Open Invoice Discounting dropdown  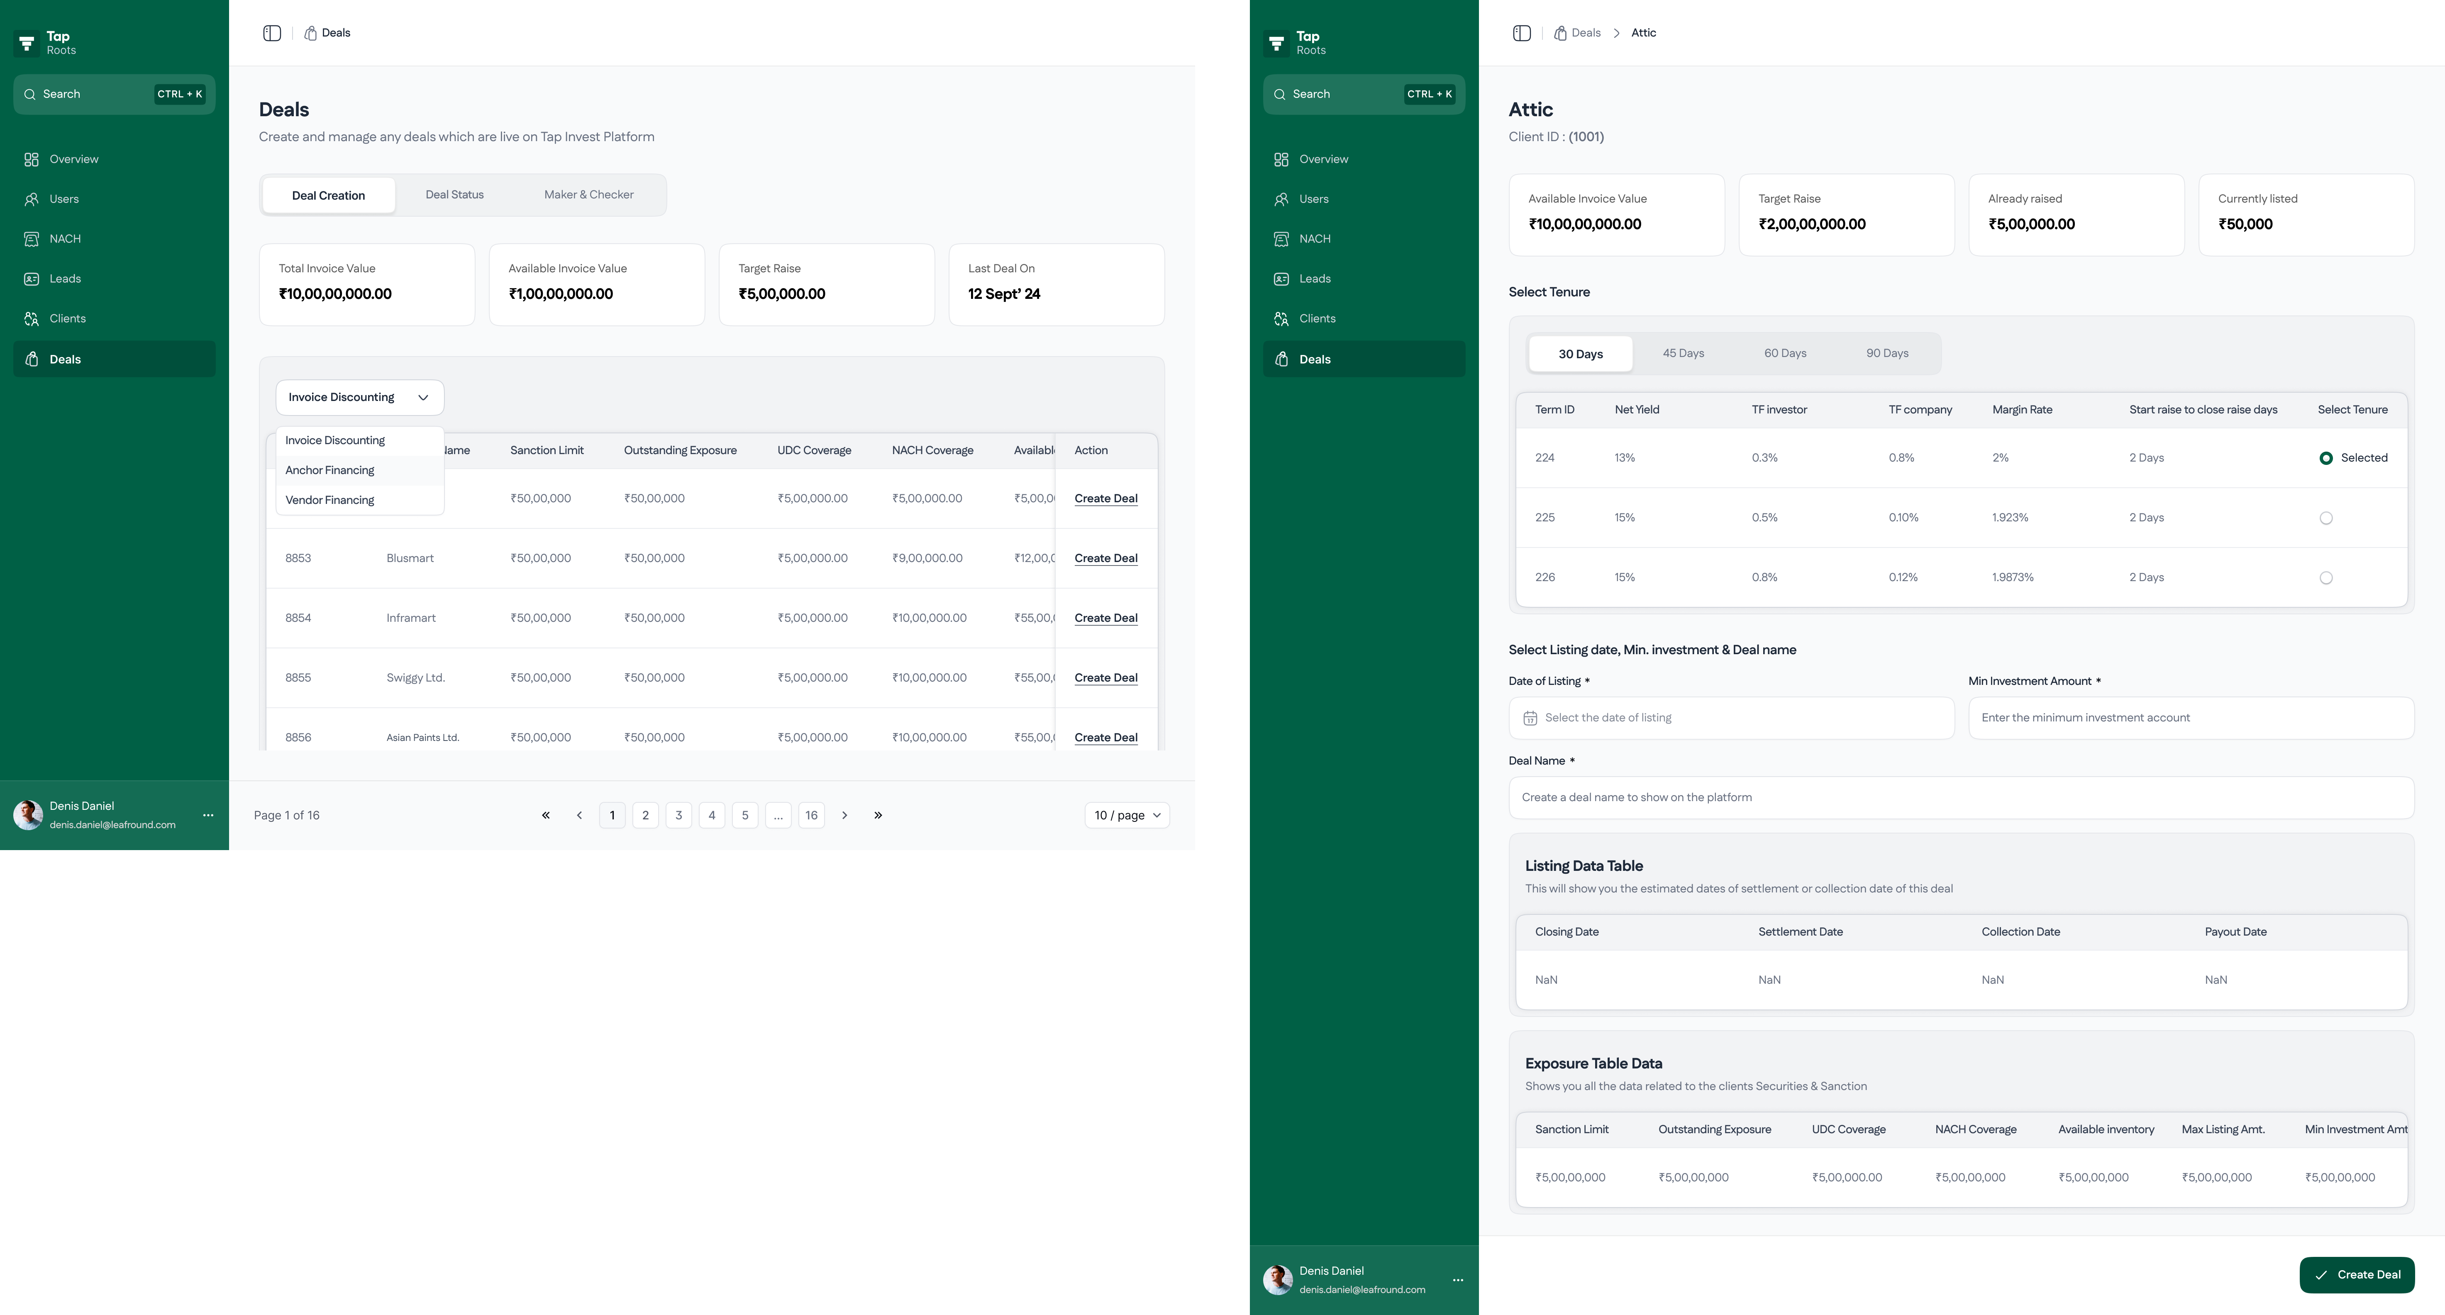pos(360,398)
